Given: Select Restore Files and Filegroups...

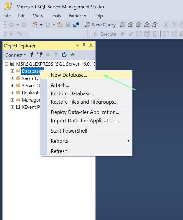Looking at the screenshot, I should [86, 102].
